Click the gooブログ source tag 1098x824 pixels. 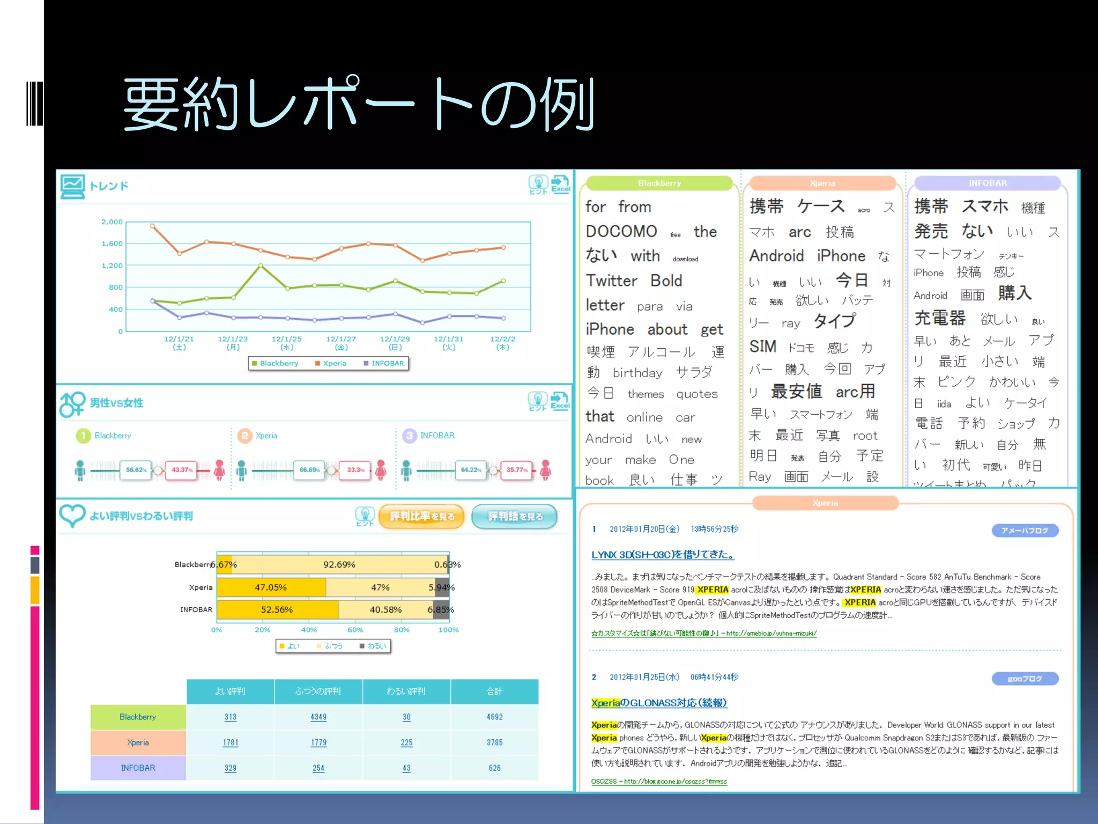click(x=1025, y=679)
